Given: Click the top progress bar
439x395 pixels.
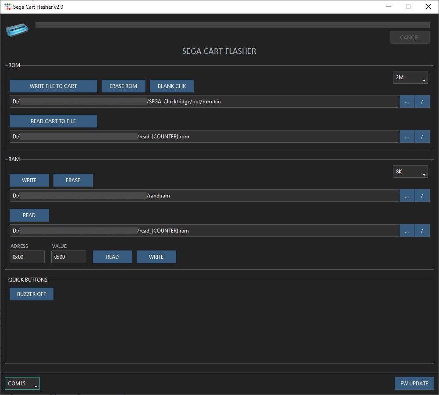Looking at the screenshot, I should pos(232,25).
